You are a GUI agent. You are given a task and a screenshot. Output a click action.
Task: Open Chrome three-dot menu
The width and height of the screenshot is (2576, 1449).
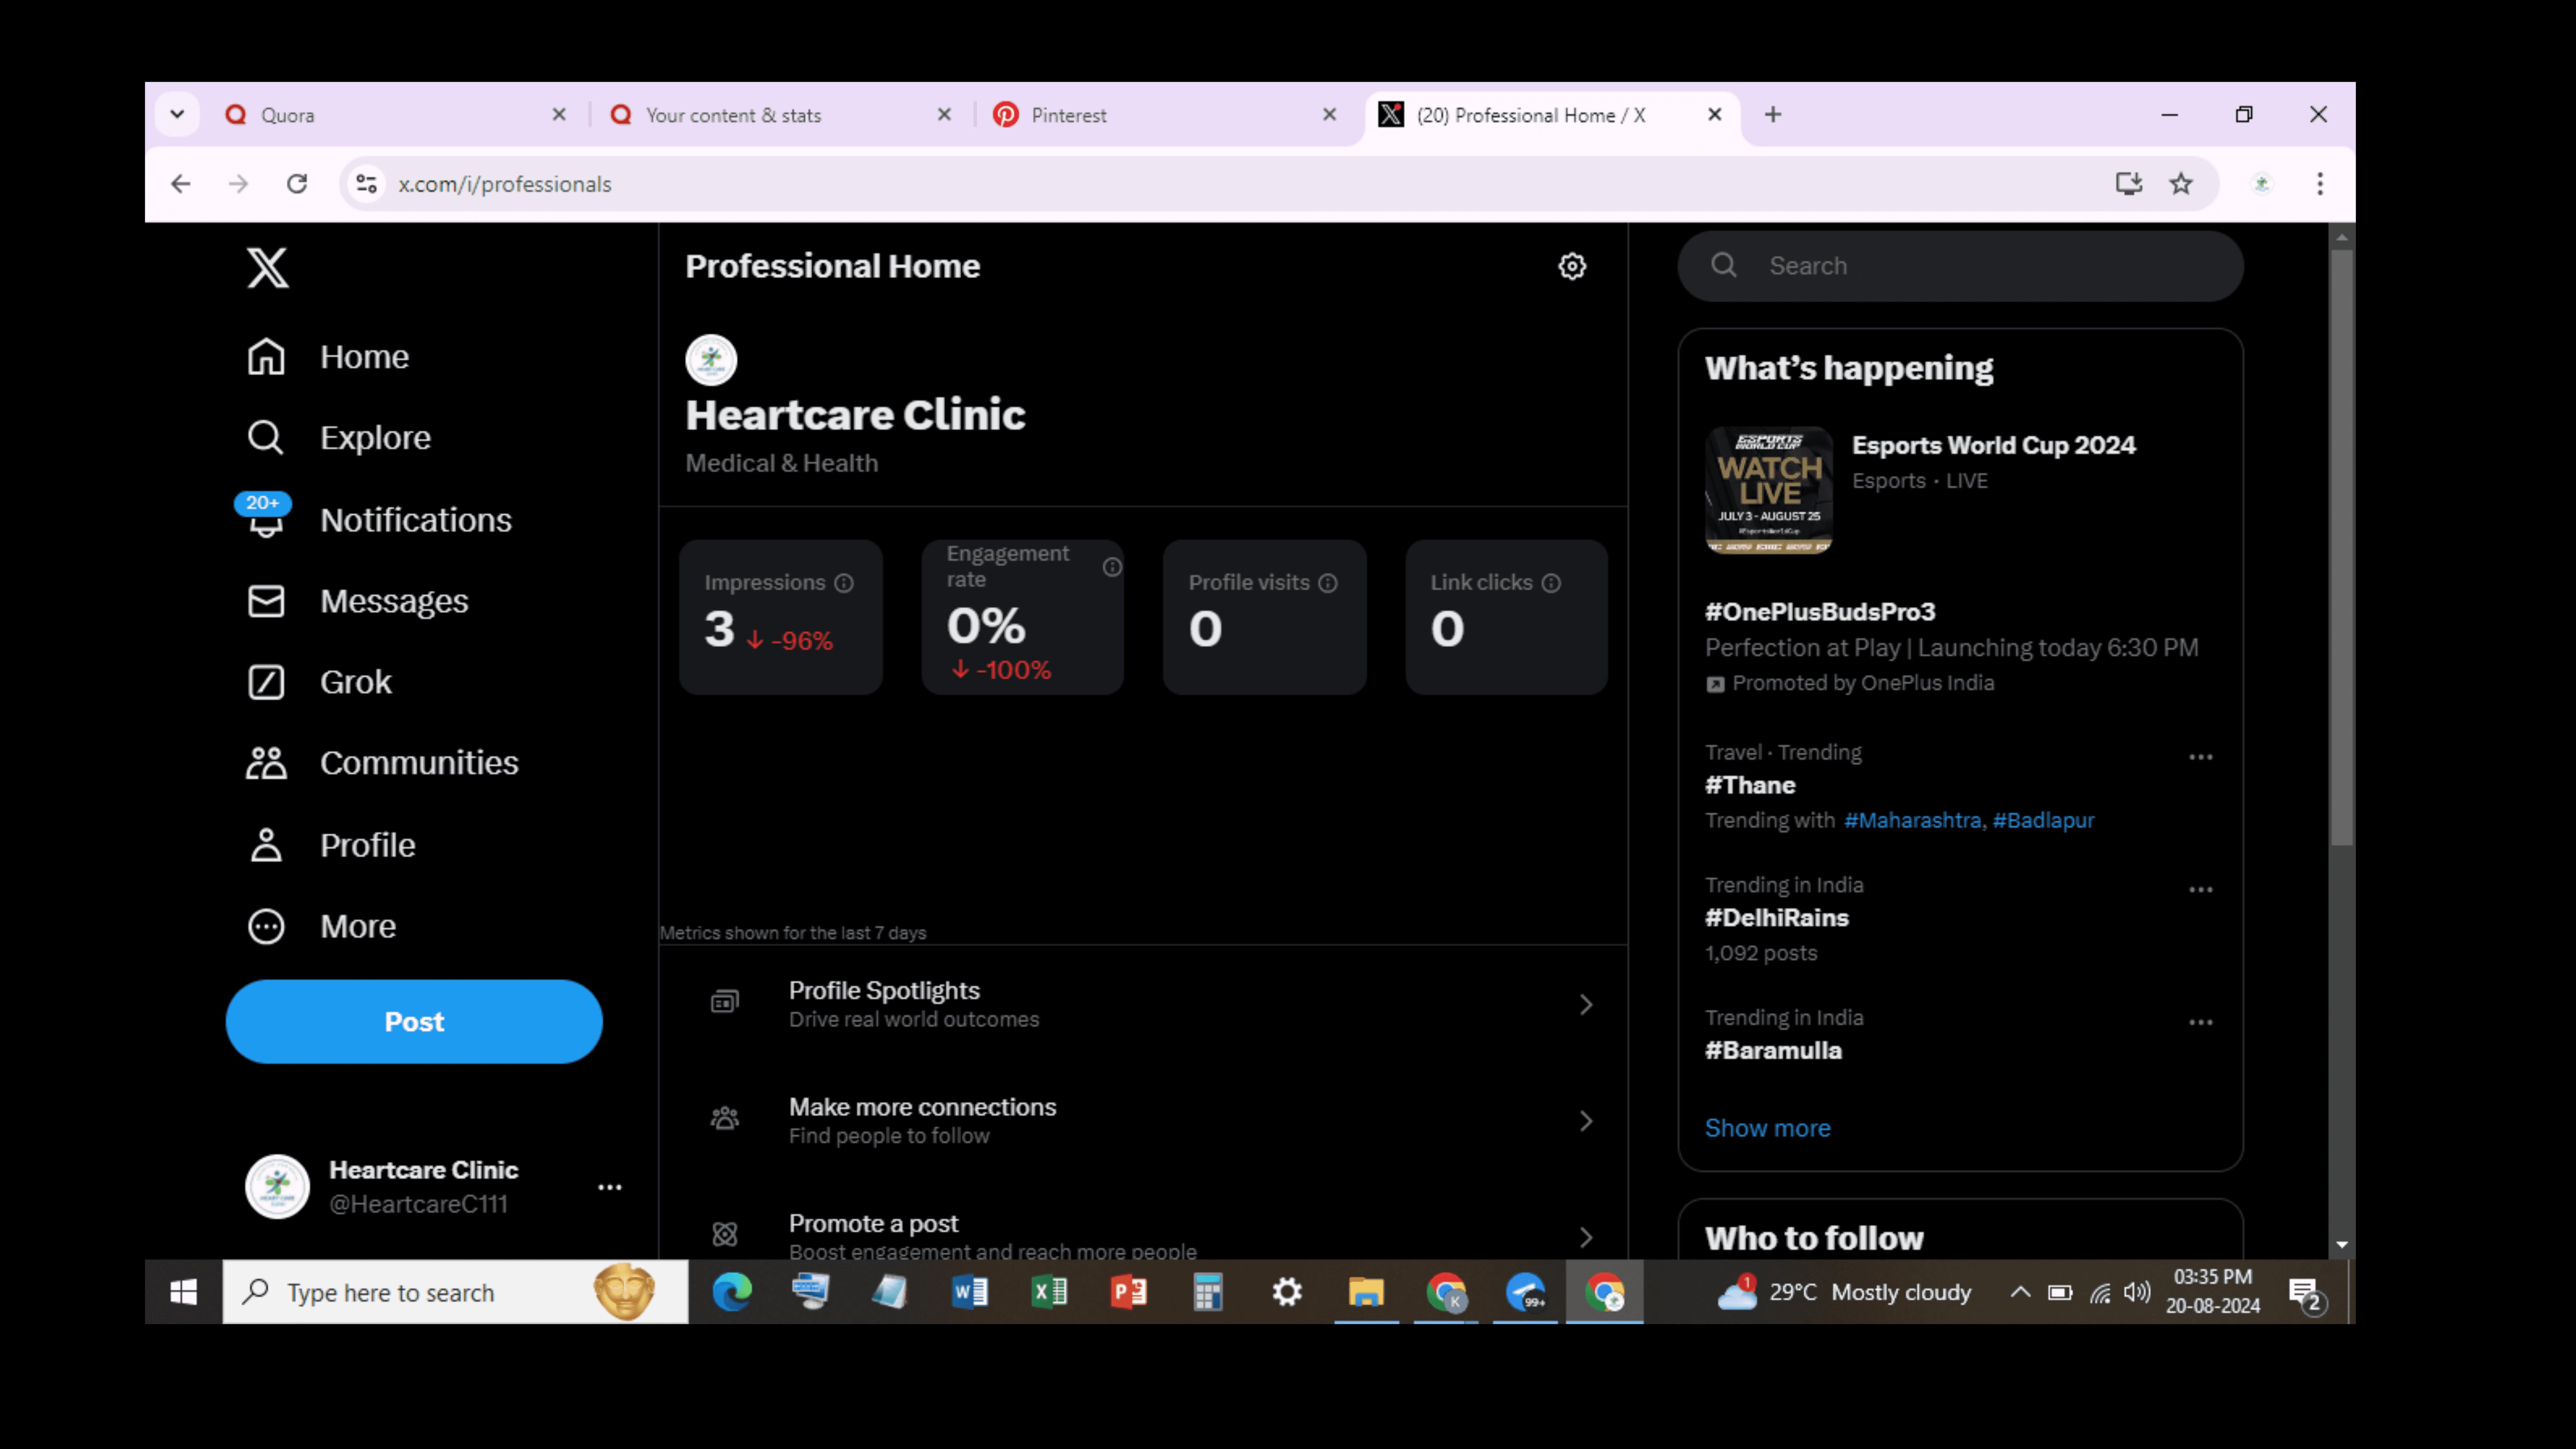[2320, 184]
